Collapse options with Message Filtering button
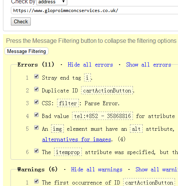This screenshot has height=186, width=178. (26, 51)
